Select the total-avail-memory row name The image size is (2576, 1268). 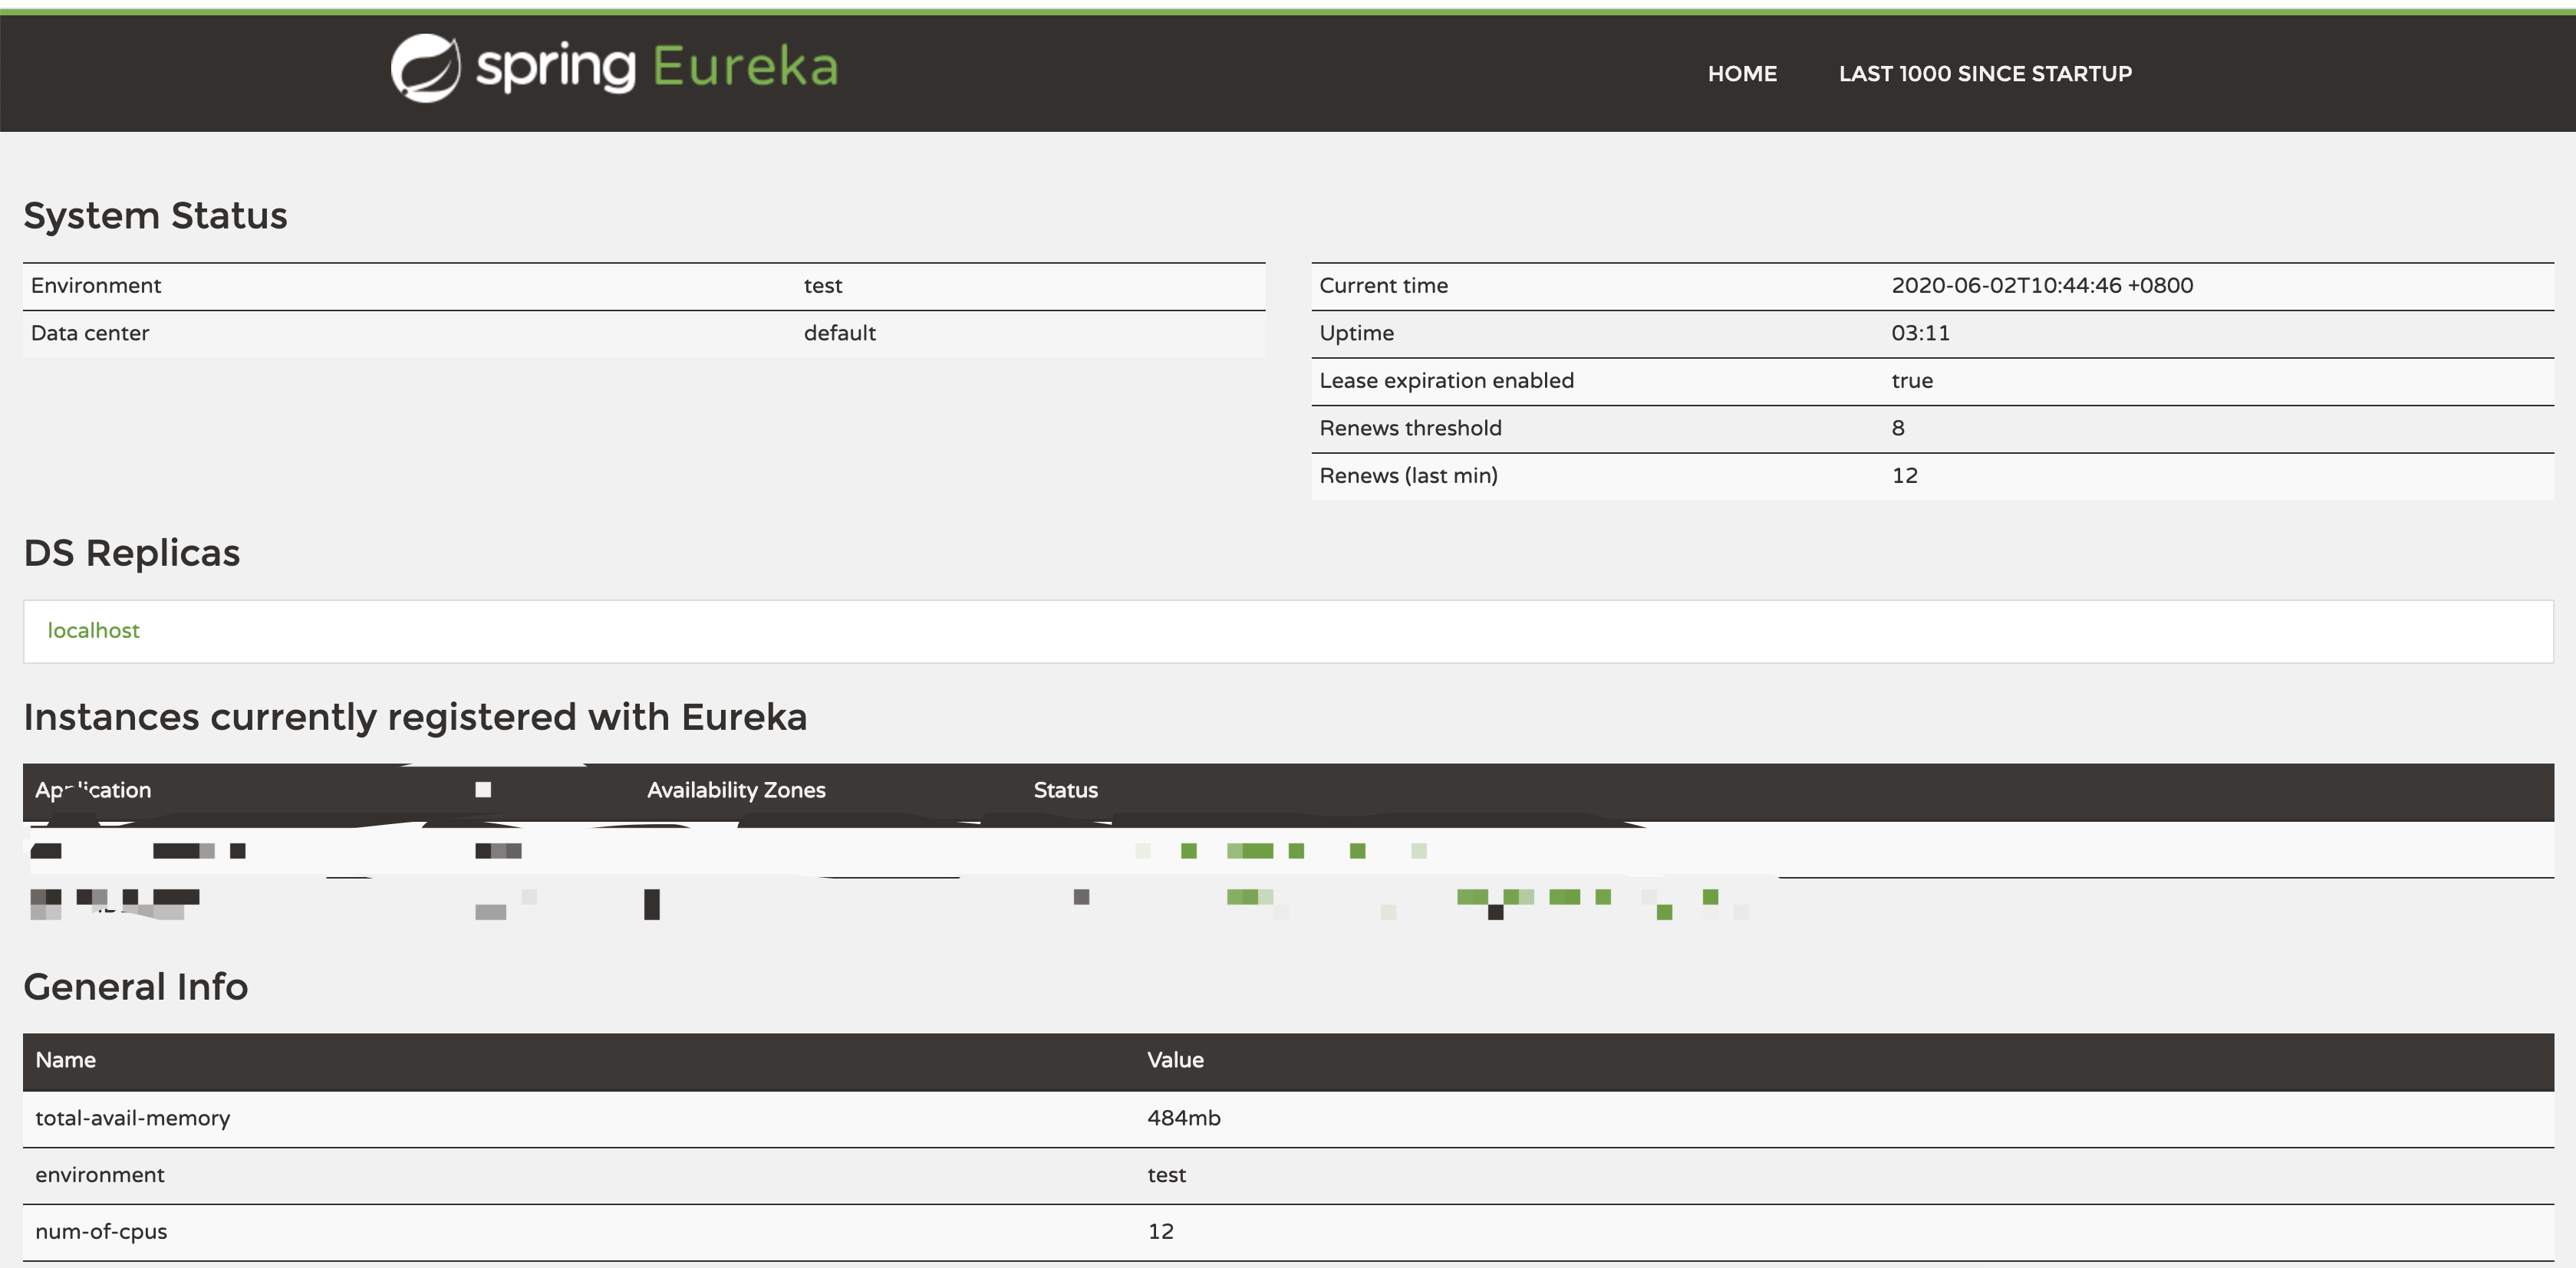pos(132,1118)
